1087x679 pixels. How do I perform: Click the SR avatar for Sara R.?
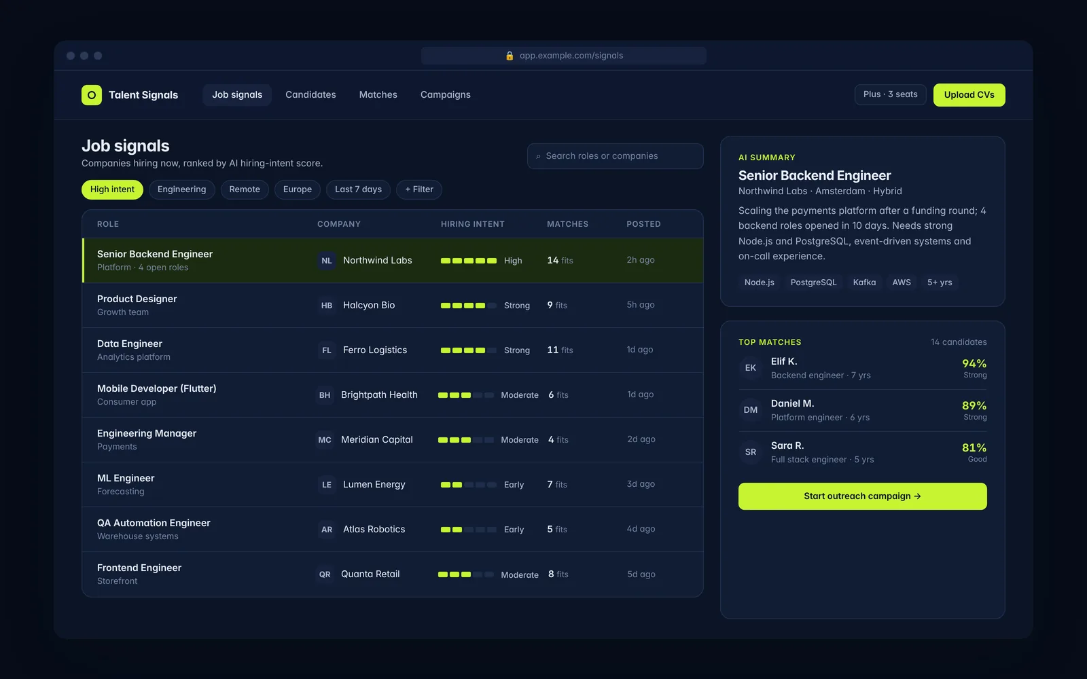pyautogui.click(x=751, y=452)
